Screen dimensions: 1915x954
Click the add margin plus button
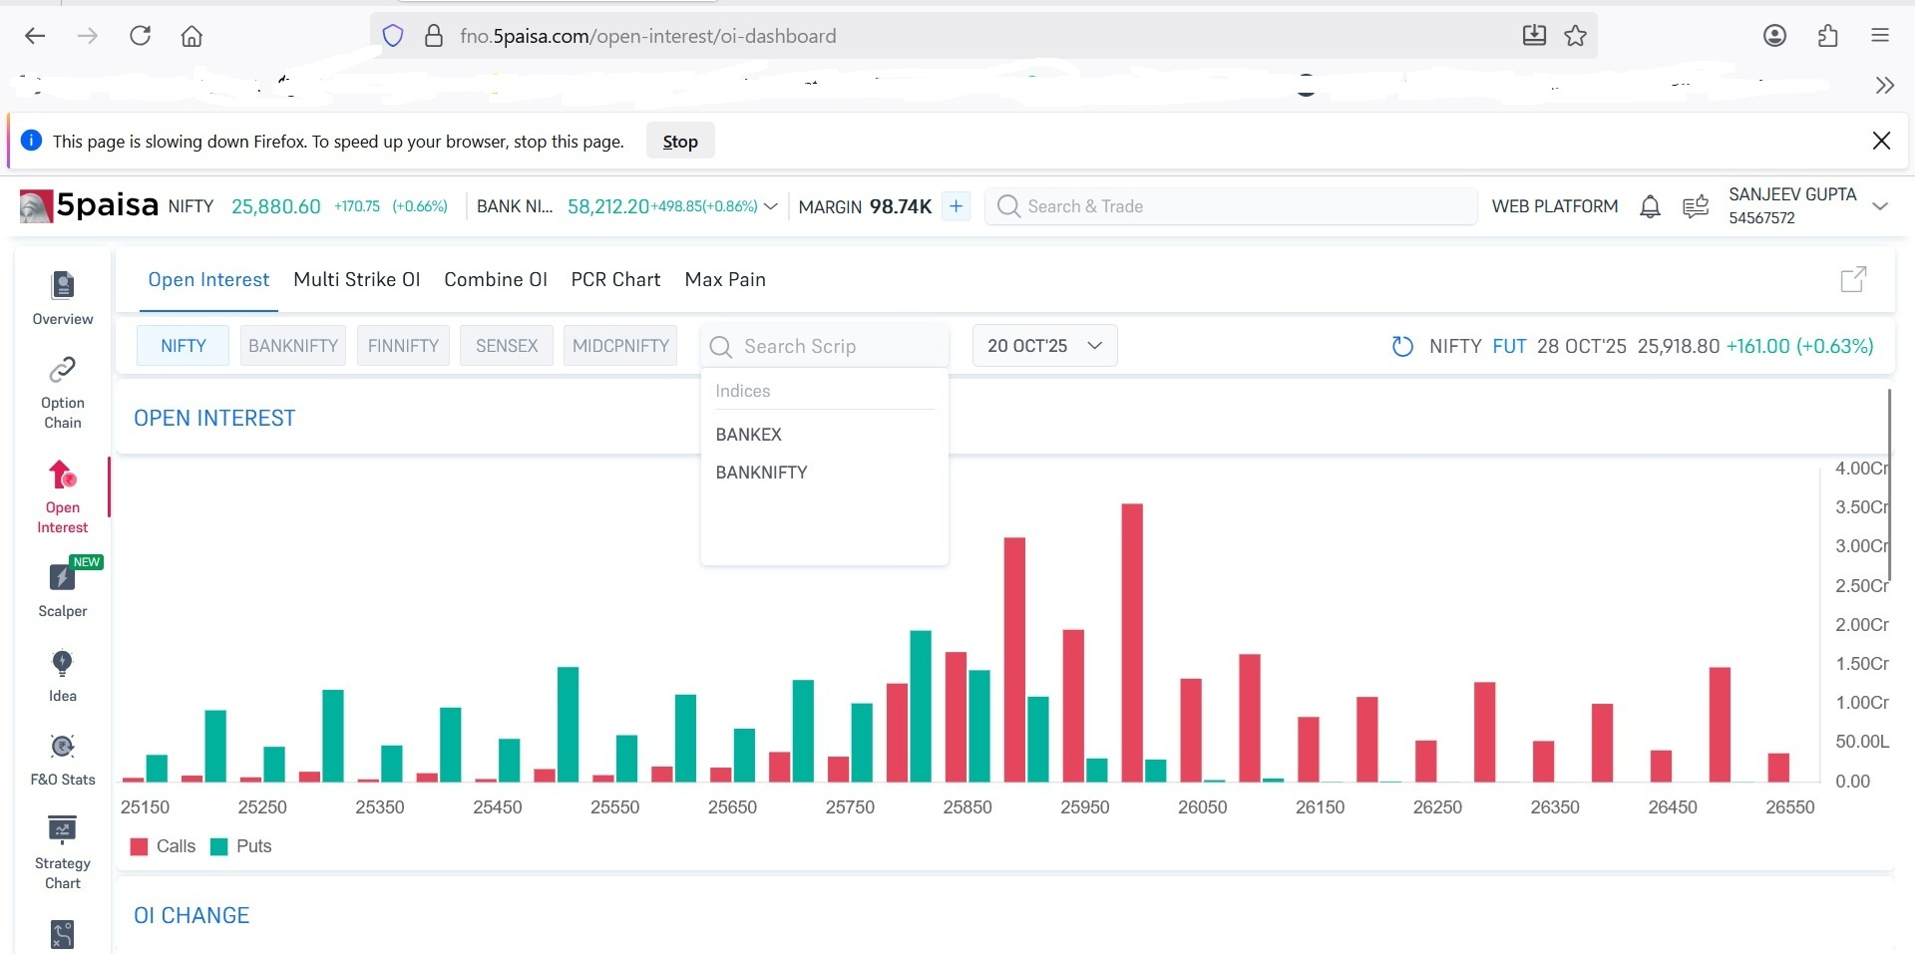[956, 206]
